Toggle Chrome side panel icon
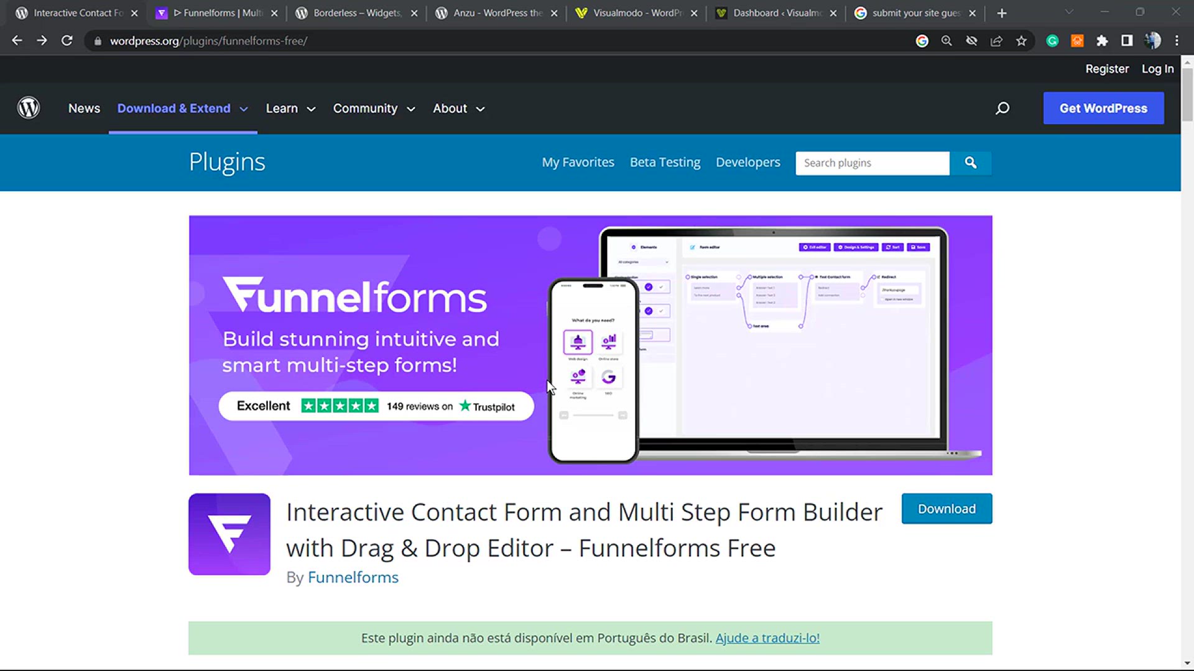The height and width of the screenshot is (671, 1194). 1127,41
